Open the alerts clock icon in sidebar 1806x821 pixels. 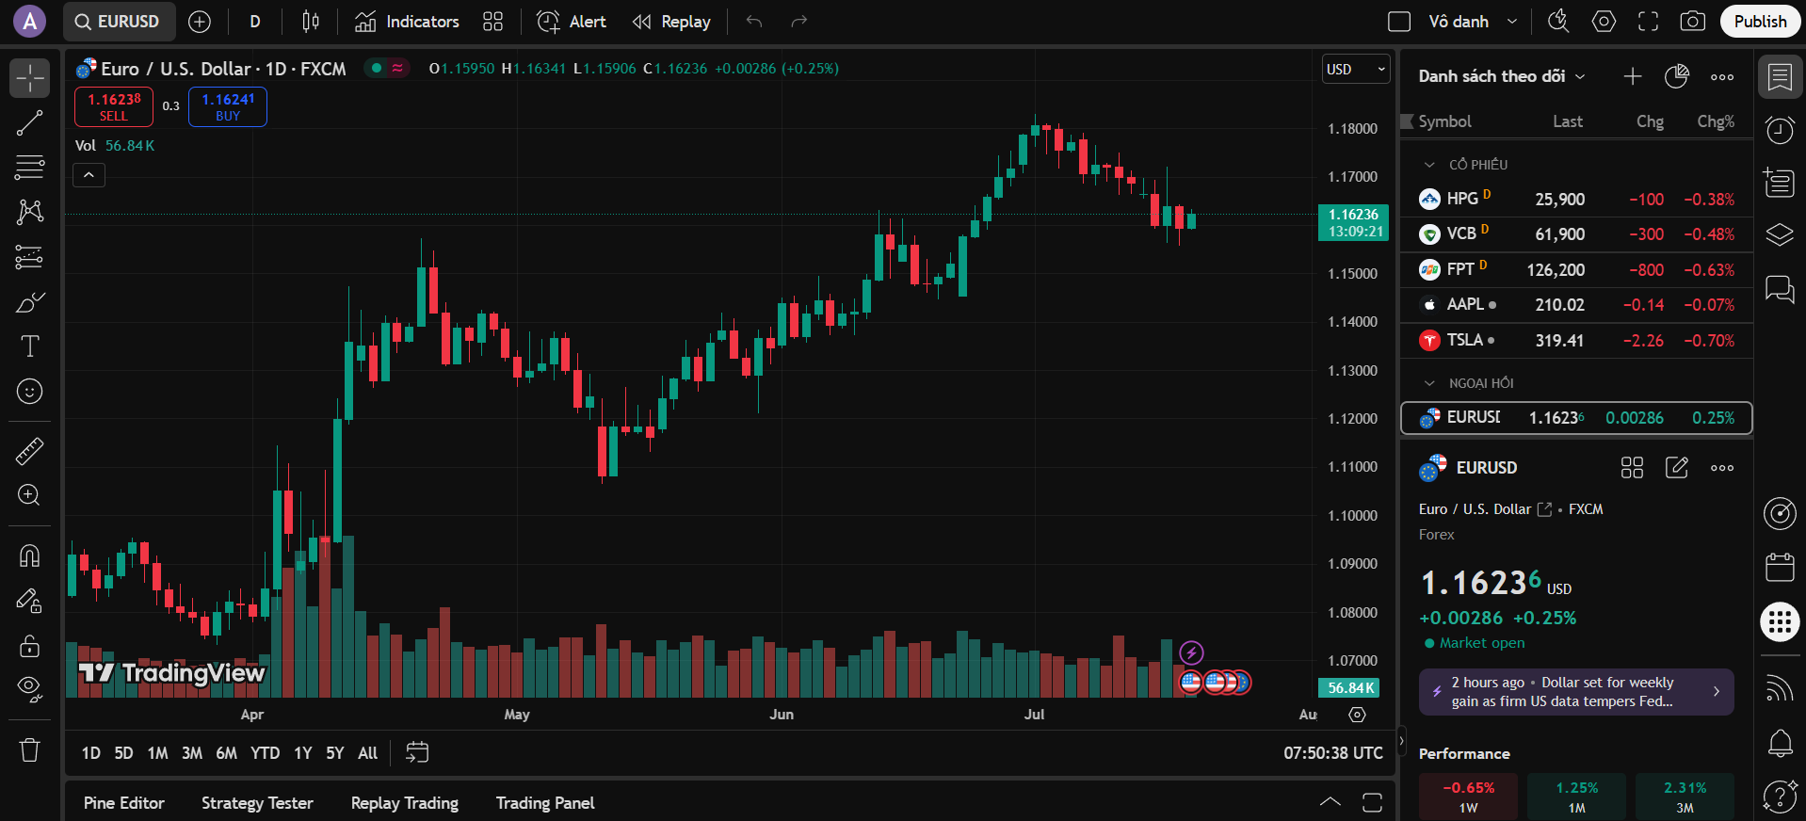coord(1780,130)
